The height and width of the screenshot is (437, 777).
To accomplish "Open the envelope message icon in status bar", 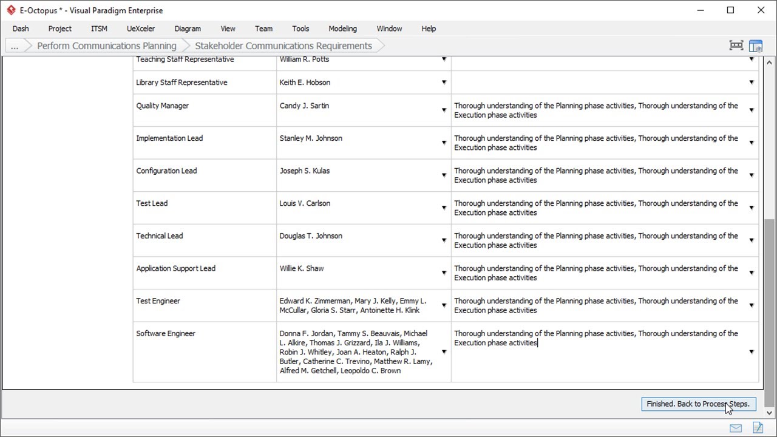I will (x=736, y=428).
